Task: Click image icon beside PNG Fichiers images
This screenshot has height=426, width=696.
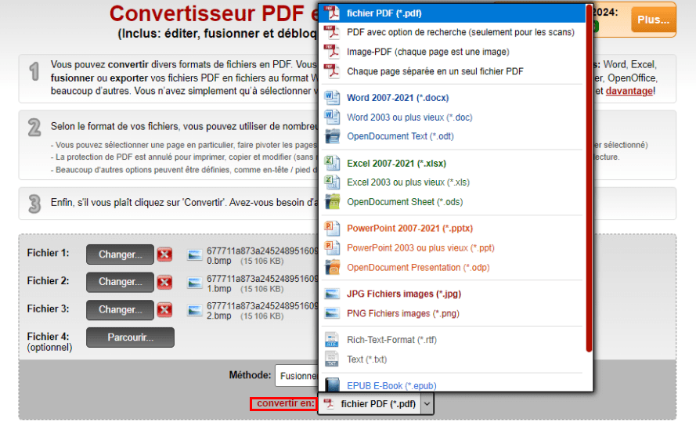Action: (x=332, y=313)
